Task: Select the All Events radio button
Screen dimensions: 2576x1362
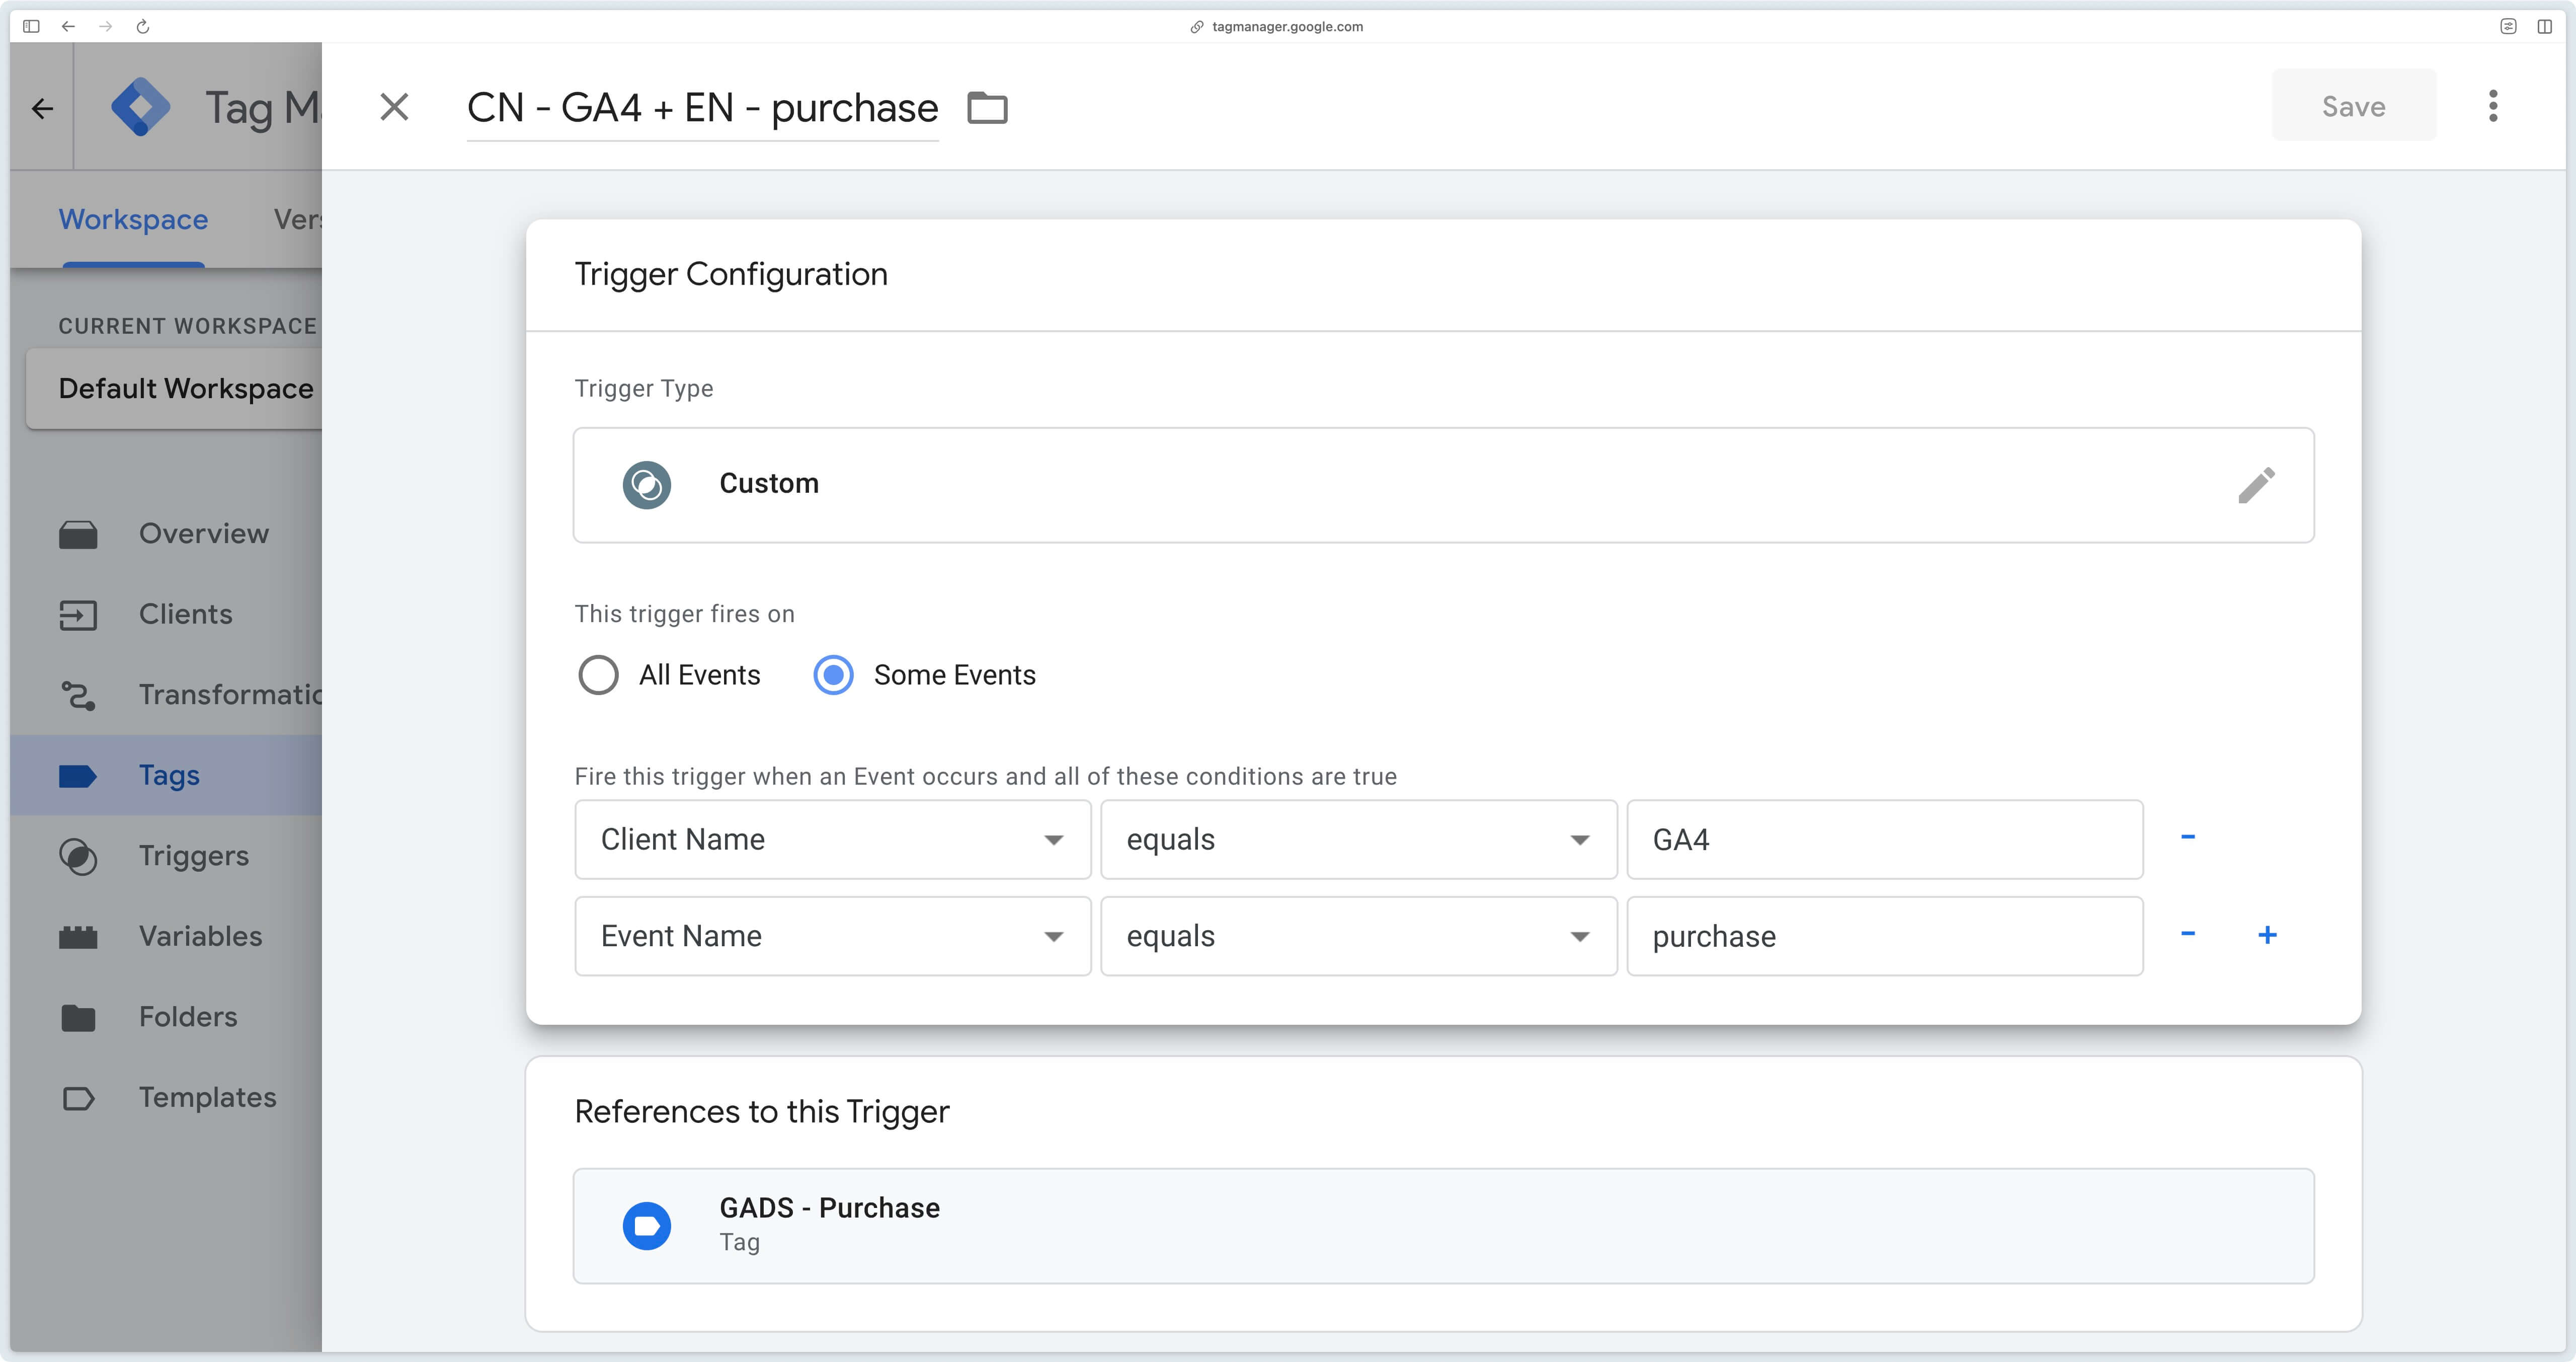Action: pos(598,674)
